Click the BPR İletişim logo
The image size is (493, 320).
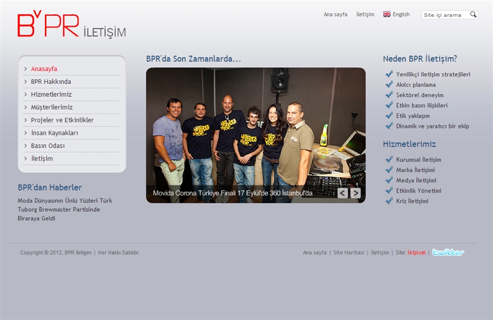pyautogui.click(x=72, y=24)
